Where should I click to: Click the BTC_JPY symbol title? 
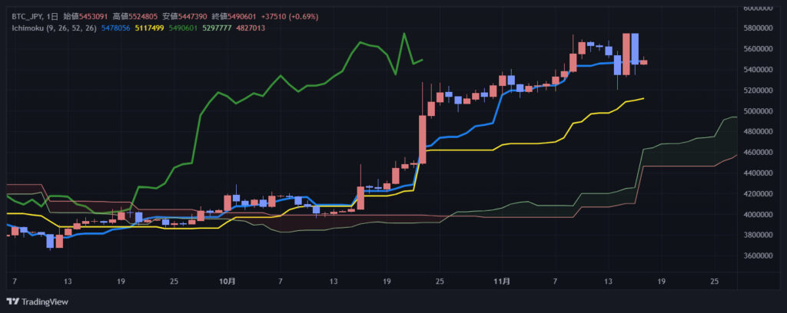pyautogui.click(x=29, y=16)
